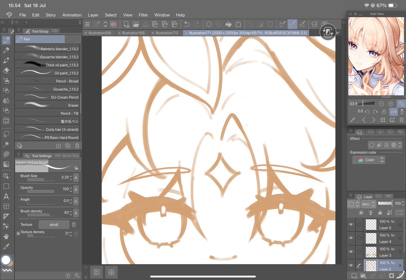
Task: Click the Brush density stepper arrows
Action: (71, 213)
